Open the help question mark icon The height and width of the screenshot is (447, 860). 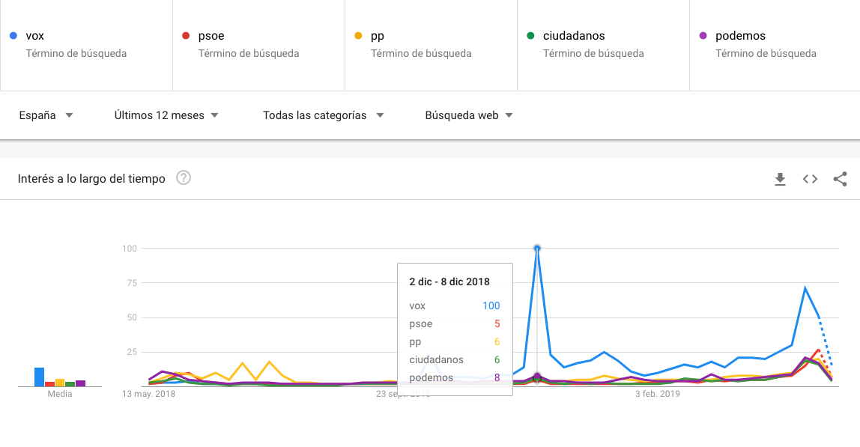(x=184, y=178)
